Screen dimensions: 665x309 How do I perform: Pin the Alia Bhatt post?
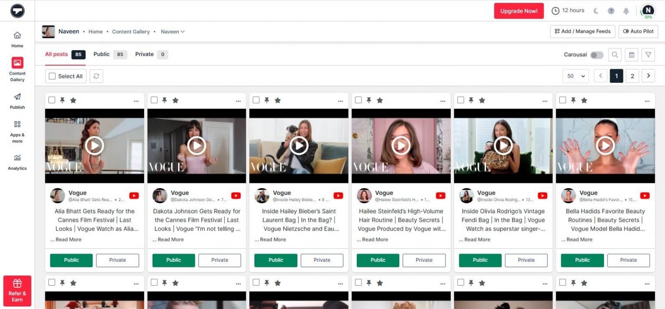click(x=62, y=100)
